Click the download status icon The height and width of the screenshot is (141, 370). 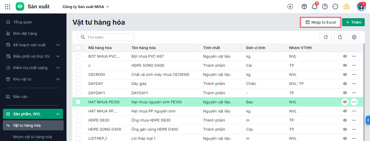tap(290, 7)
